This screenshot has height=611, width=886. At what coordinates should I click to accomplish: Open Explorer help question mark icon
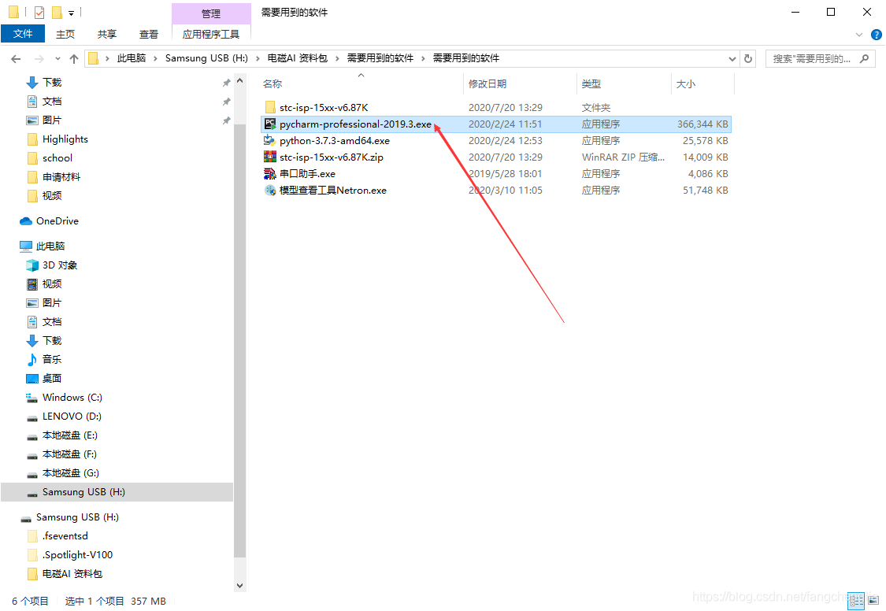pyautogui.click(x=877, y=35)
